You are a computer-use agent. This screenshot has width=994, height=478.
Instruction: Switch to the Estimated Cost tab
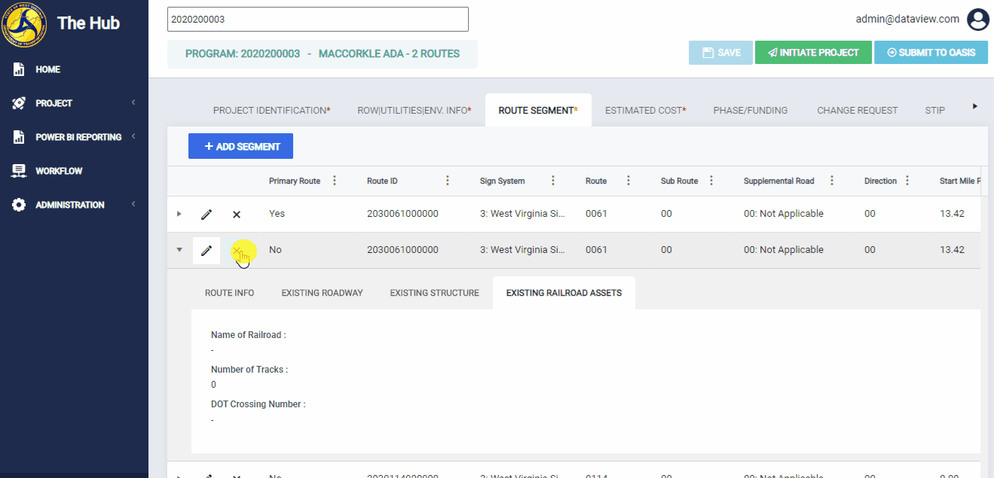646,110
